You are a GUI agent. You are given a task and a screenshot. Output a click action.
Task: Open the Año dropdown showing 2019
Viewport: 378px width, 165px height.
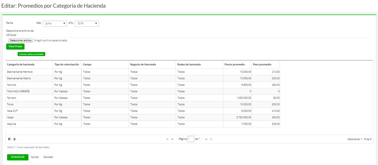pyautogui.click(x=86, y=23)
